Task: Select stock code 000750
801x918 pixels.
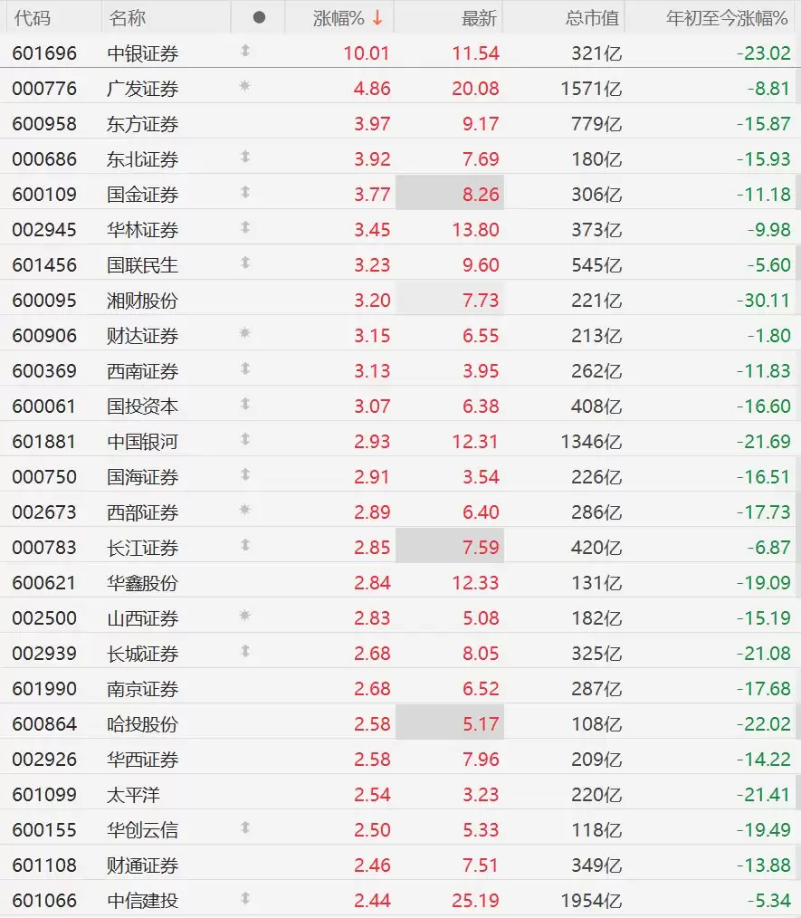Action: pos(44,477)
